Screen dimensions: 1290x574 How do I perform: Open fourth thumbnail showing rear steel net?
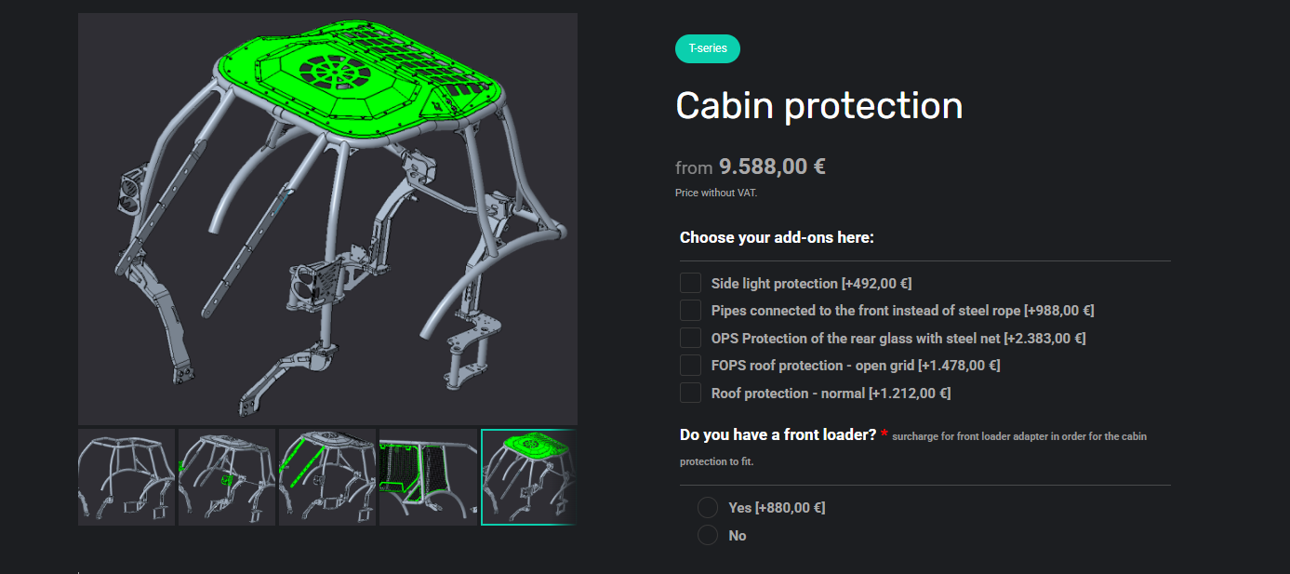[428, 477]
